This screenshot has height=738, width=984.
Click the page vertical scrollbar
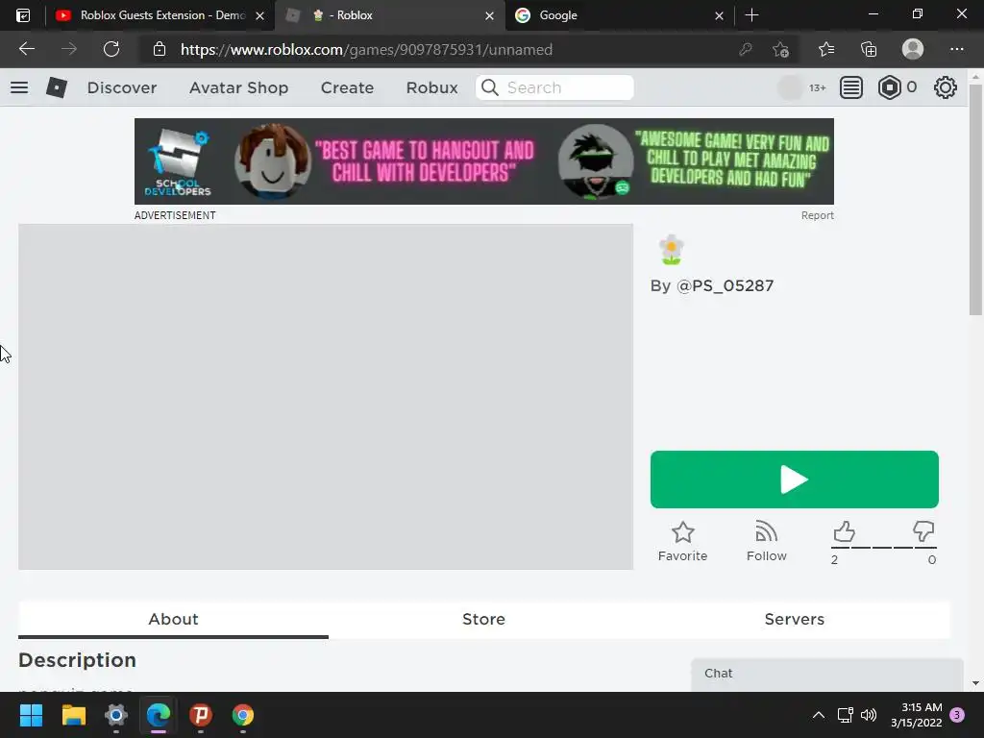pos(975,200)
